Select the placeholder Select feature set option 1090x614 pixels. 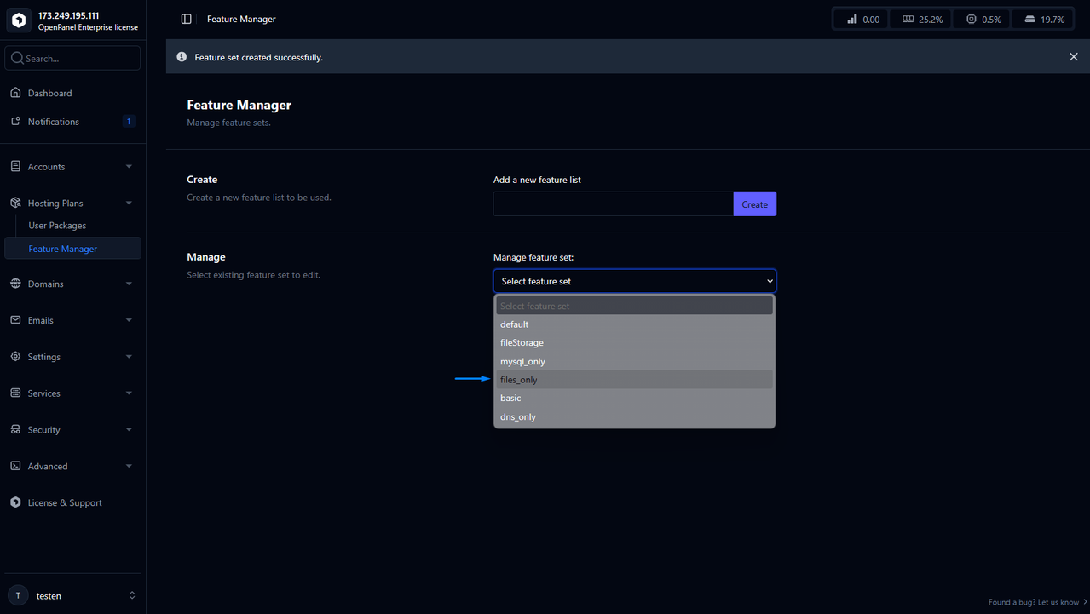coord(635,306)
